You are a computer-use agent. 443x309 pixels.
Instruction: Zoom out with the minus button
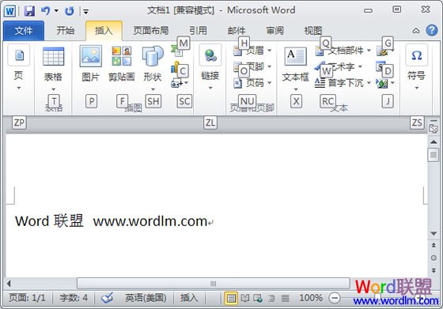tap(335, 298)
